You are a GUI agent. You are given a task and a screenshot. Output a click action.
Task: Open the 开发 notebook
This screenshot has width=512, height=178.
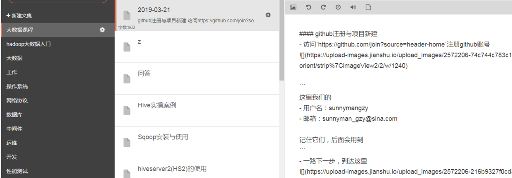tap(57, 157)
